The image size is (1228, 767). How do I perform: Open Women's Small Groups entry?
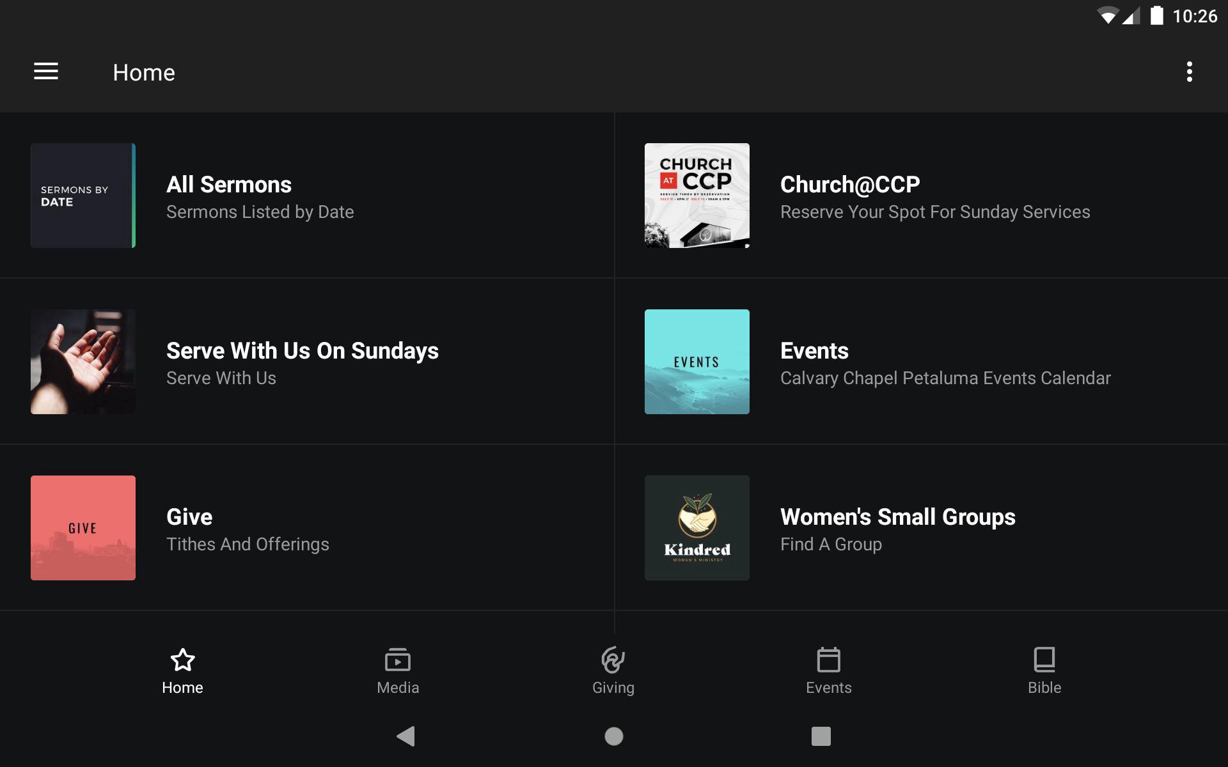pyautogui.click(x=897, y=517)
